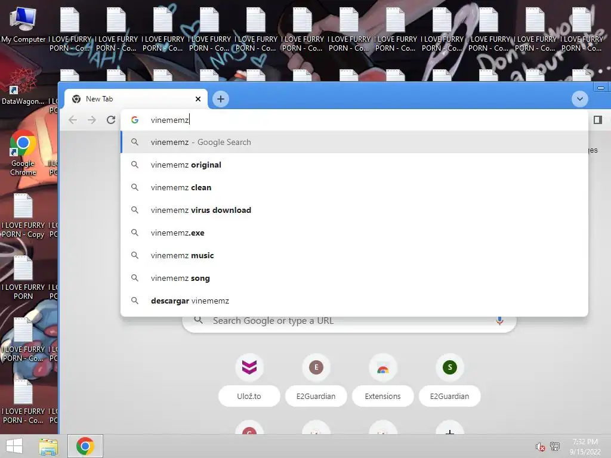Select suggestion descargar vinememz
This screenshot has width=611, height=458.
click(x=354, y=301)
